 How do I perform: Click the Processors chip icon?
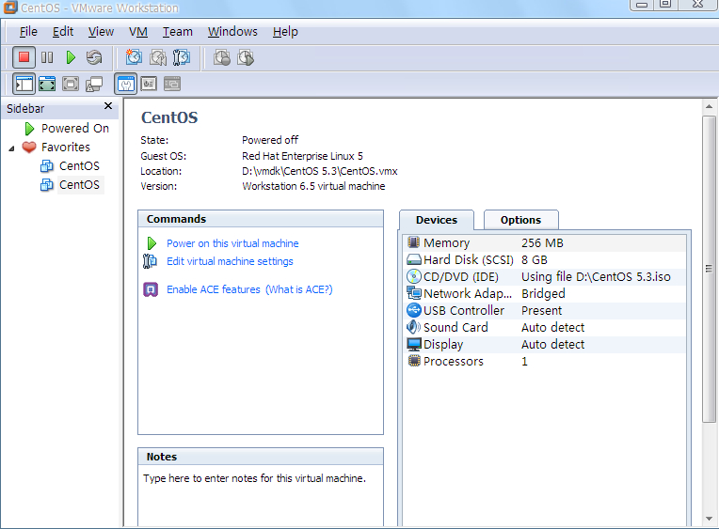(x=414, y=361)
